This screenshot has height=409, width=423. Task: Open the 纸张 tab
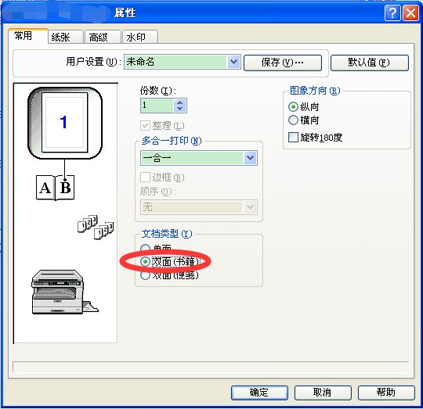(66, 37)
